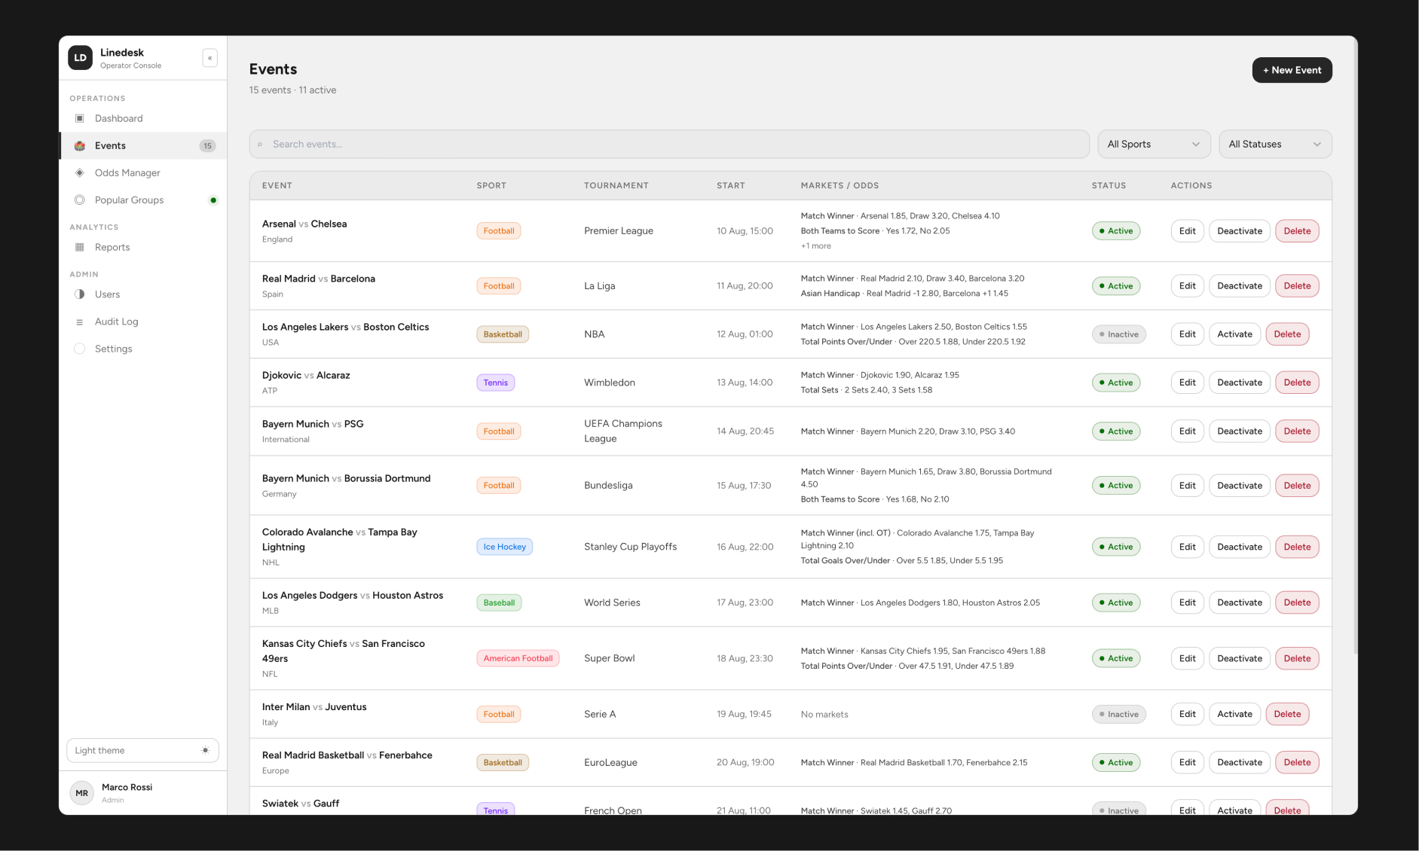Click the START column header
This screenshot has width=1419, height=851.
pyautogui.click(x=730, y=185)
